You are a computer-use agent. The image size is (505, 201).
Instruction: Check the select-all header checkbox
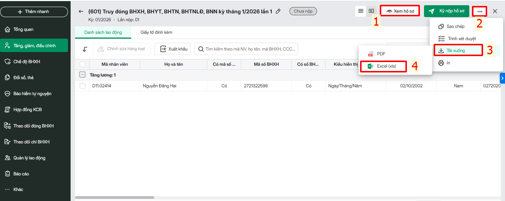pyautogui.click(x=82, y=64)
